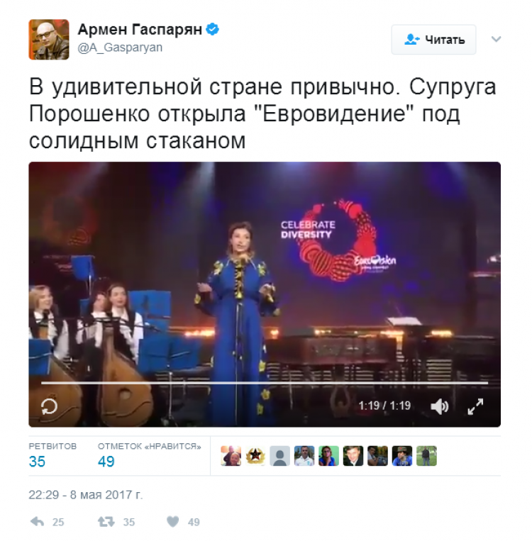The image size is (532, 541).
Task: Open the last avatar in the likers row
Action: tap(426, 456)
